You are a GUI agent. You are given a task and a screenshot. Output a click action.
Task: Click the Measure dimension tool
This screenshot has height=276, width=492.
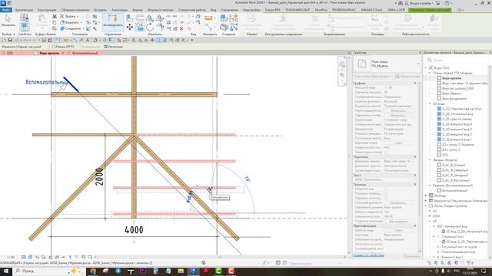[208, 18]
